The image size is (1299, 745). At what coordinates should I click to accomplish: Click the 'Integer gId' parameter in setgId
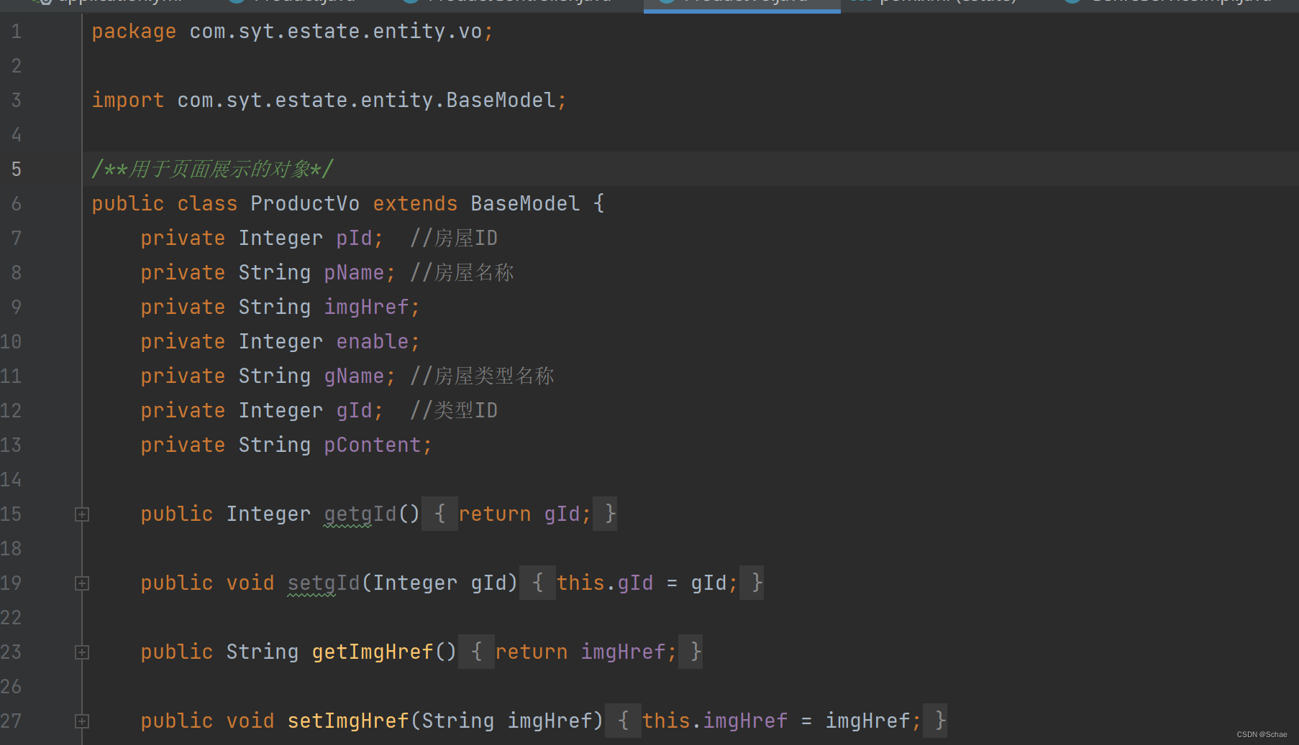[439, 583]
